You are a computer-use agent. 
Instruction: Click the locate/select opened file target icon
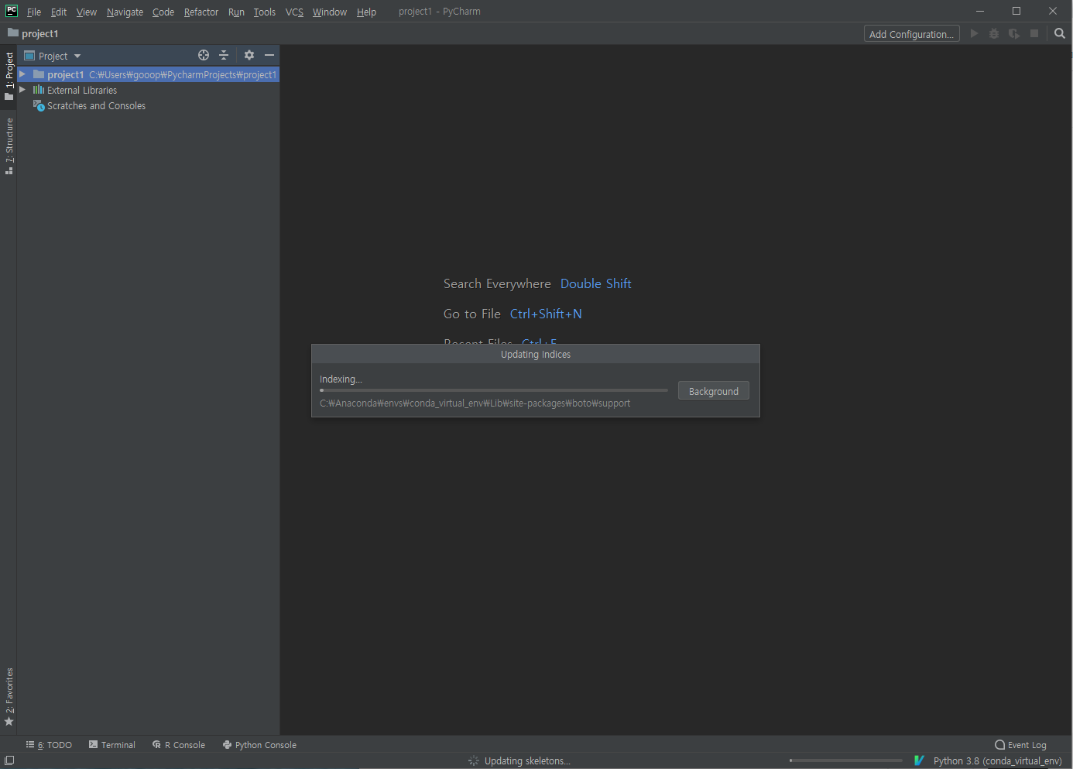204,55
